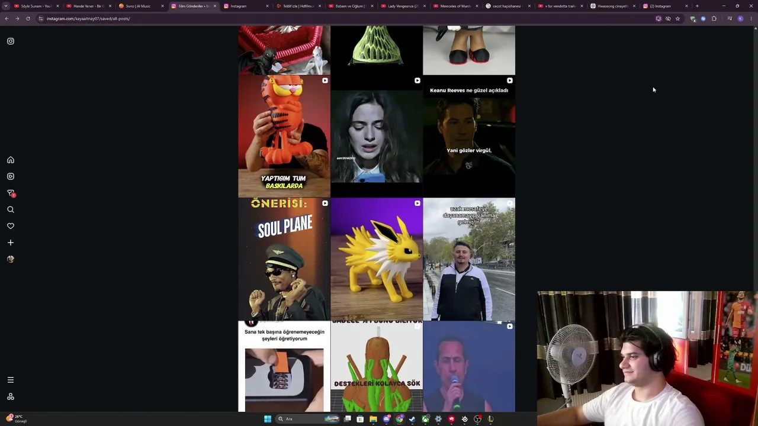This screenshot has height=426, width=758.
Task: Open the Instagram logo home link
Action: [11, 41]
